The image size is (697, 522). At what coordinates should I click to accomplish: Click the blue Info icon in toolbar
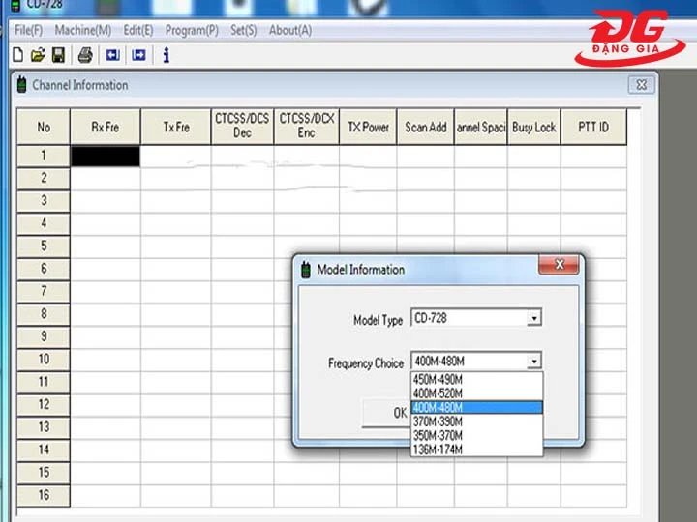click(166, 54)
